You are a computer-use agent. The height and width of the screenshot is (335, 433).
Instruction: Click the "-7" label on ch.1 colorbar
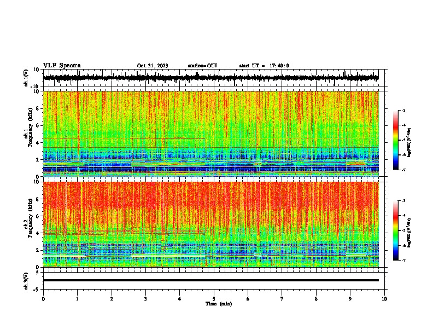coord(403,170)
